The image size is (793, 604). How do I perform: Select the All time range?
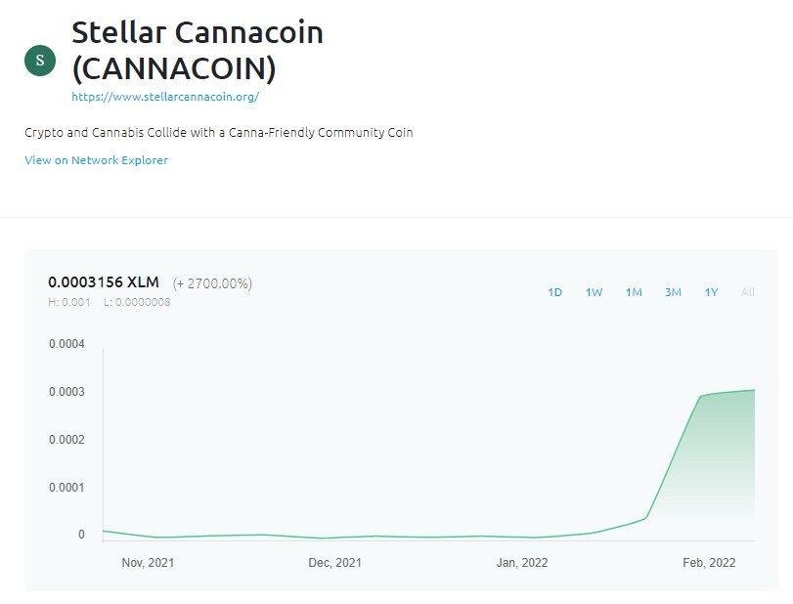(747, 292)
